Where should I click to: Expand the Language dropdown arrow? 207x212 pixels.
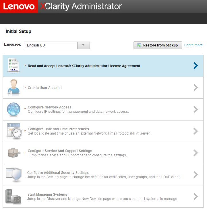84,45
